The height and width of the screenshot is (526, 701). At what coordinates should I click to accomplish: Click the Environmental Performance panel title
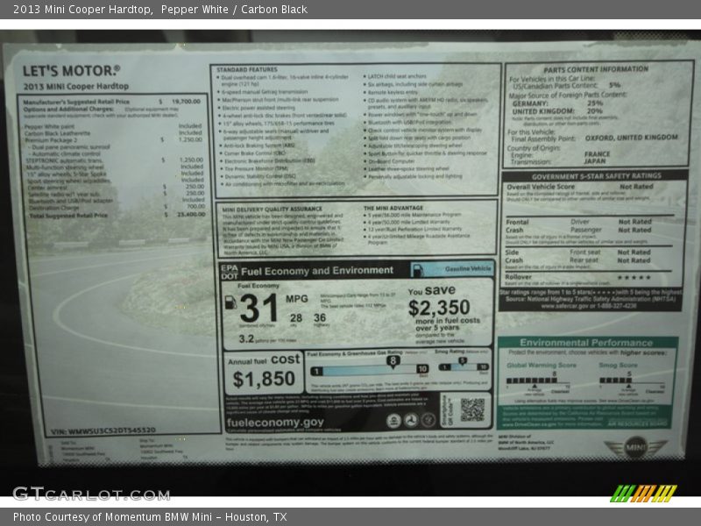(x=585, y=343)
